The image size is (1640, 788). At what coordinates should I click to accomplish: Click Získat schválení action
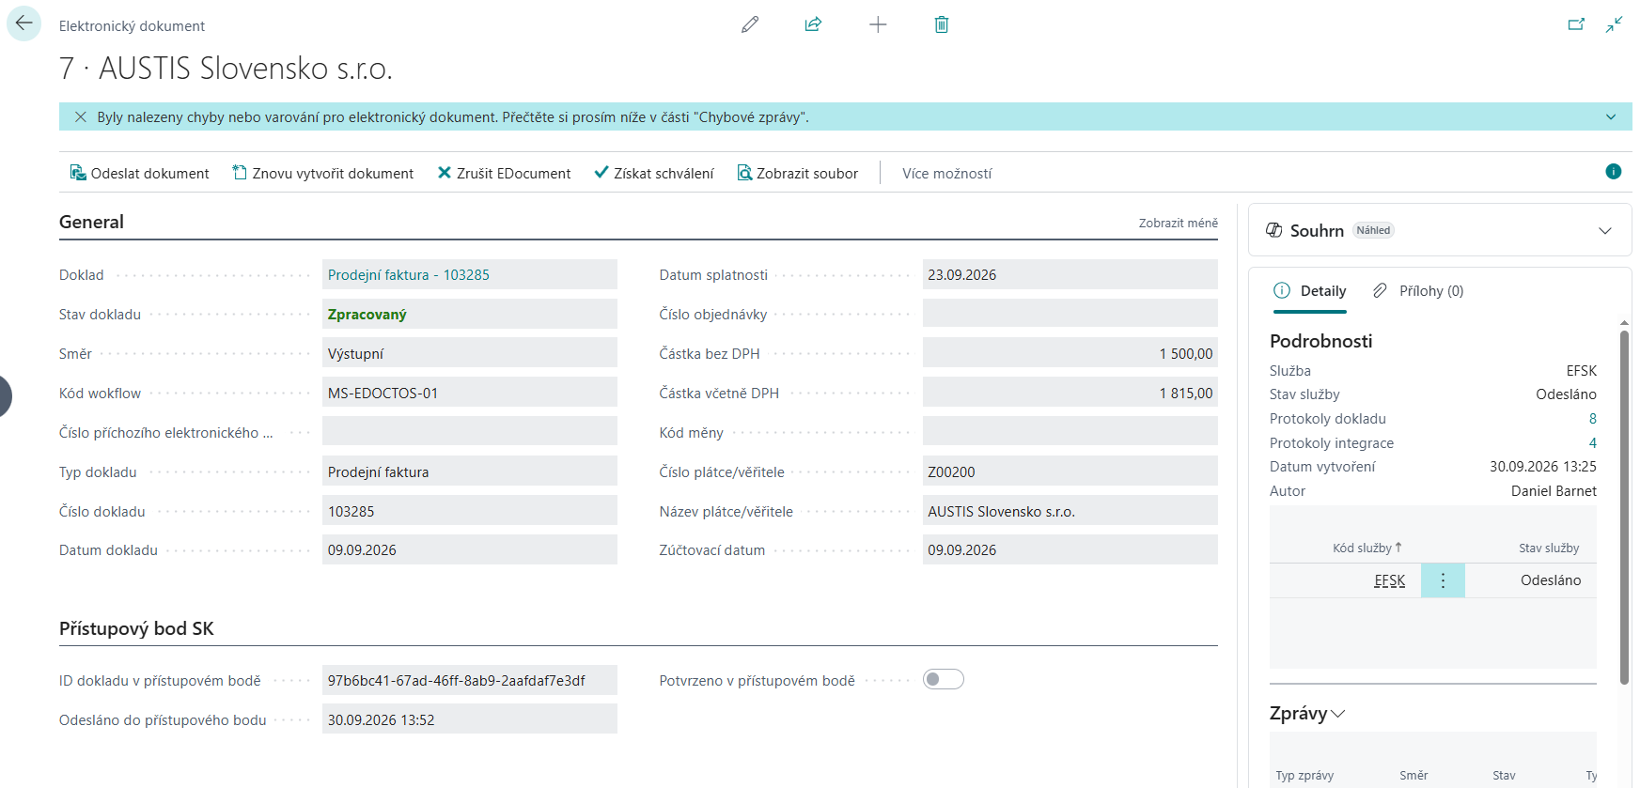coord(654,174)
